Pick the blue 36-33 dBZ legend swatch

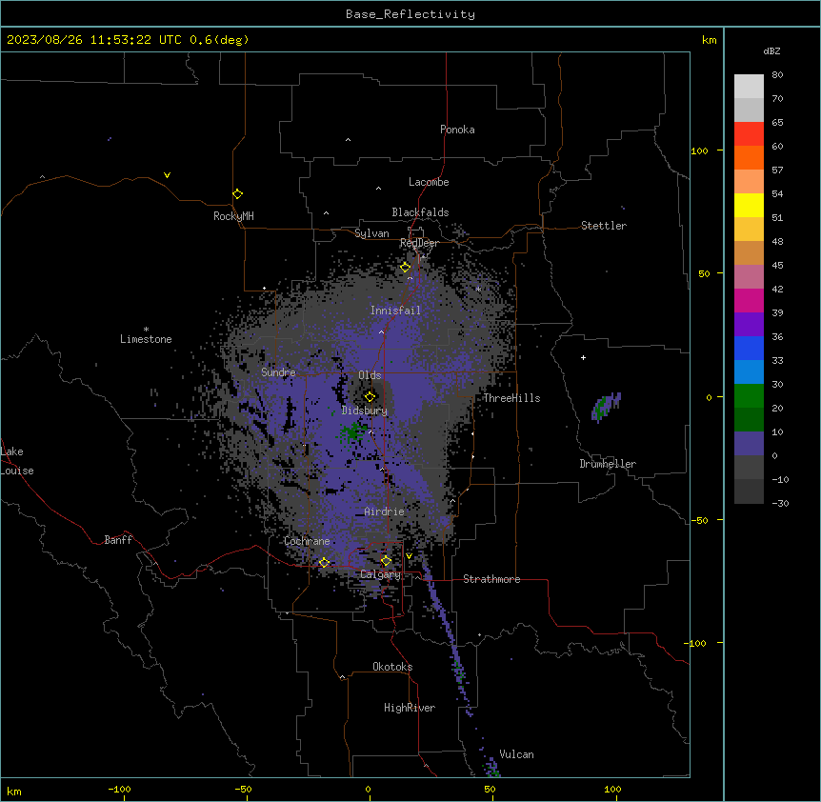749,348
